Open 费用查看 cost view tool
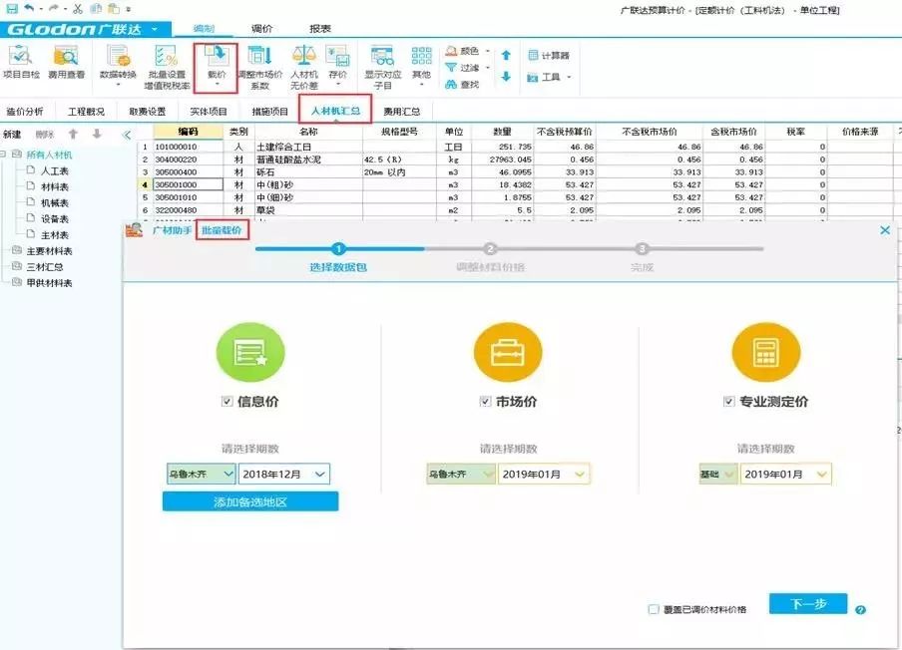 pyautogui.click(x=66, y=63)
